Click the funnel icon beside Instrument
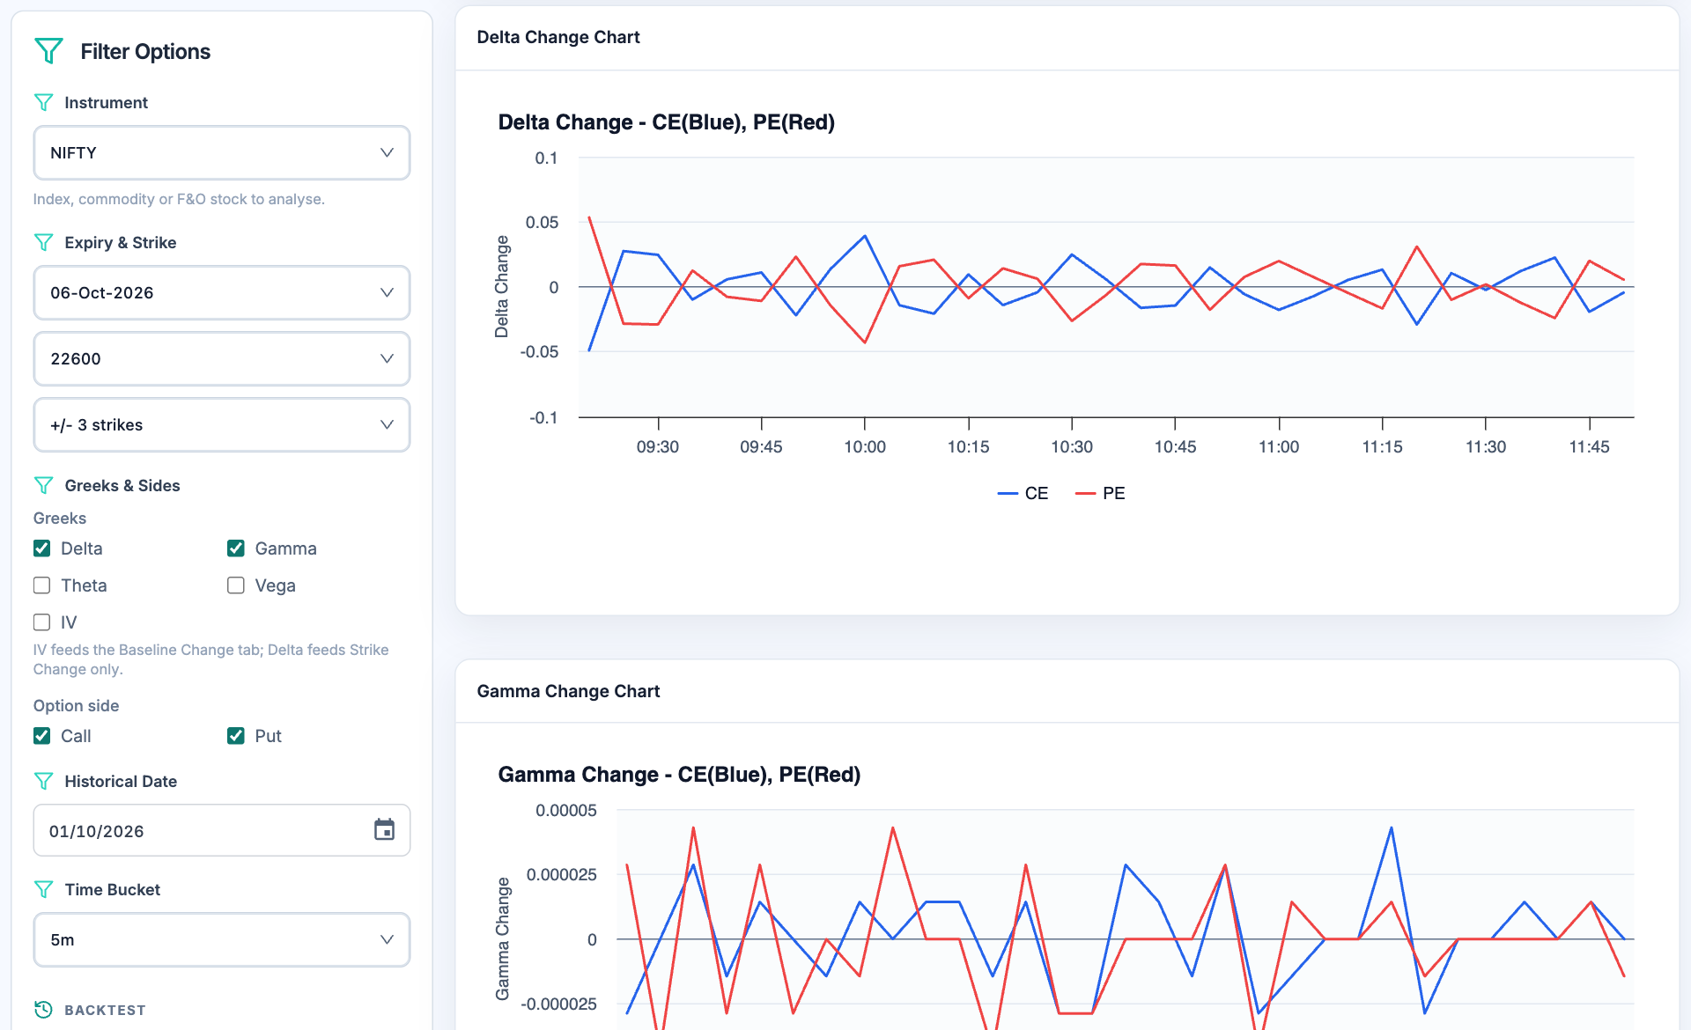1691x1030 pixels. point(43,102)
